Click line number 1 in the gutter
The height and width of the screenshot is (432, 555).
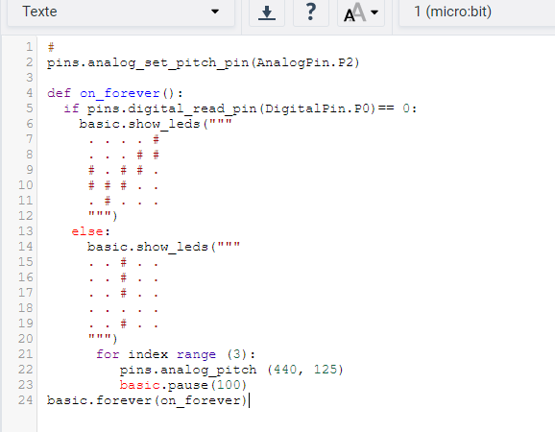coord(29,47)
